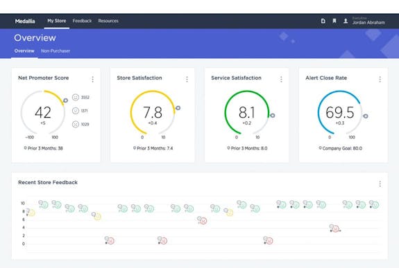Click 'Prior 3 Months: 38' text

45,148
